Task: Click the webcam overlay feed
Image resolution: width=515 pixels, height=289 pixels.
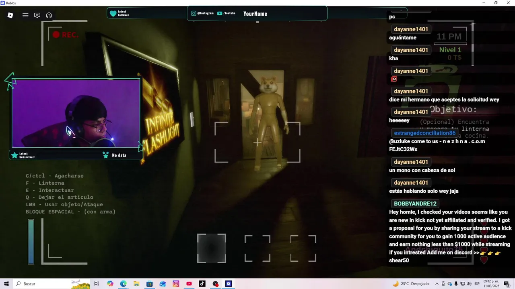Action: [x=76, y=114]
